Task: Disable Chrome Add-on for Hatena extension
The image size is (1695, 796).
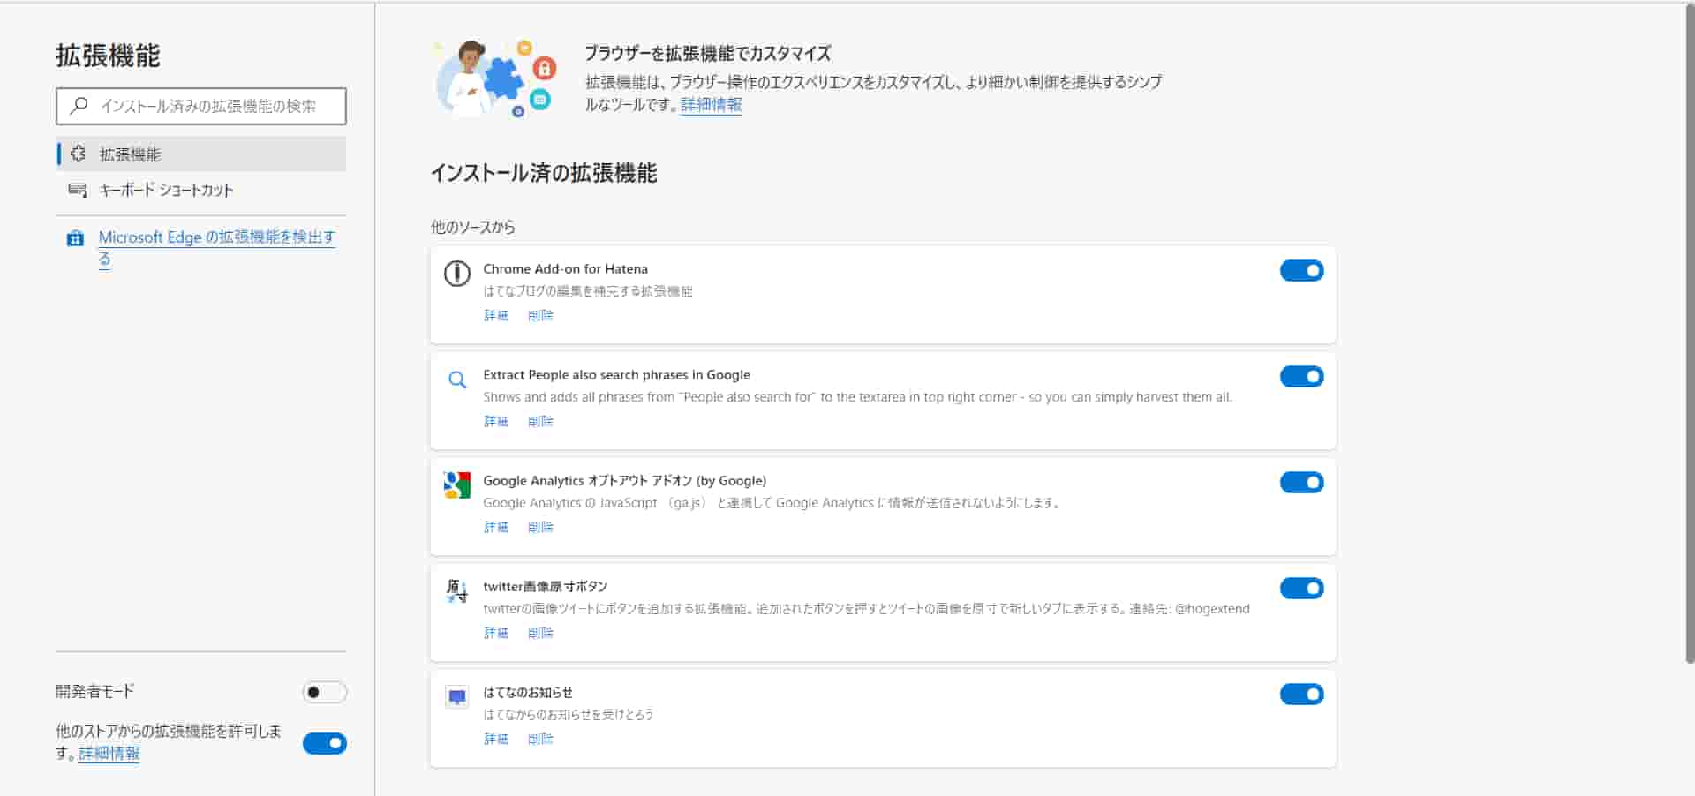Action: click(1301, 270)
